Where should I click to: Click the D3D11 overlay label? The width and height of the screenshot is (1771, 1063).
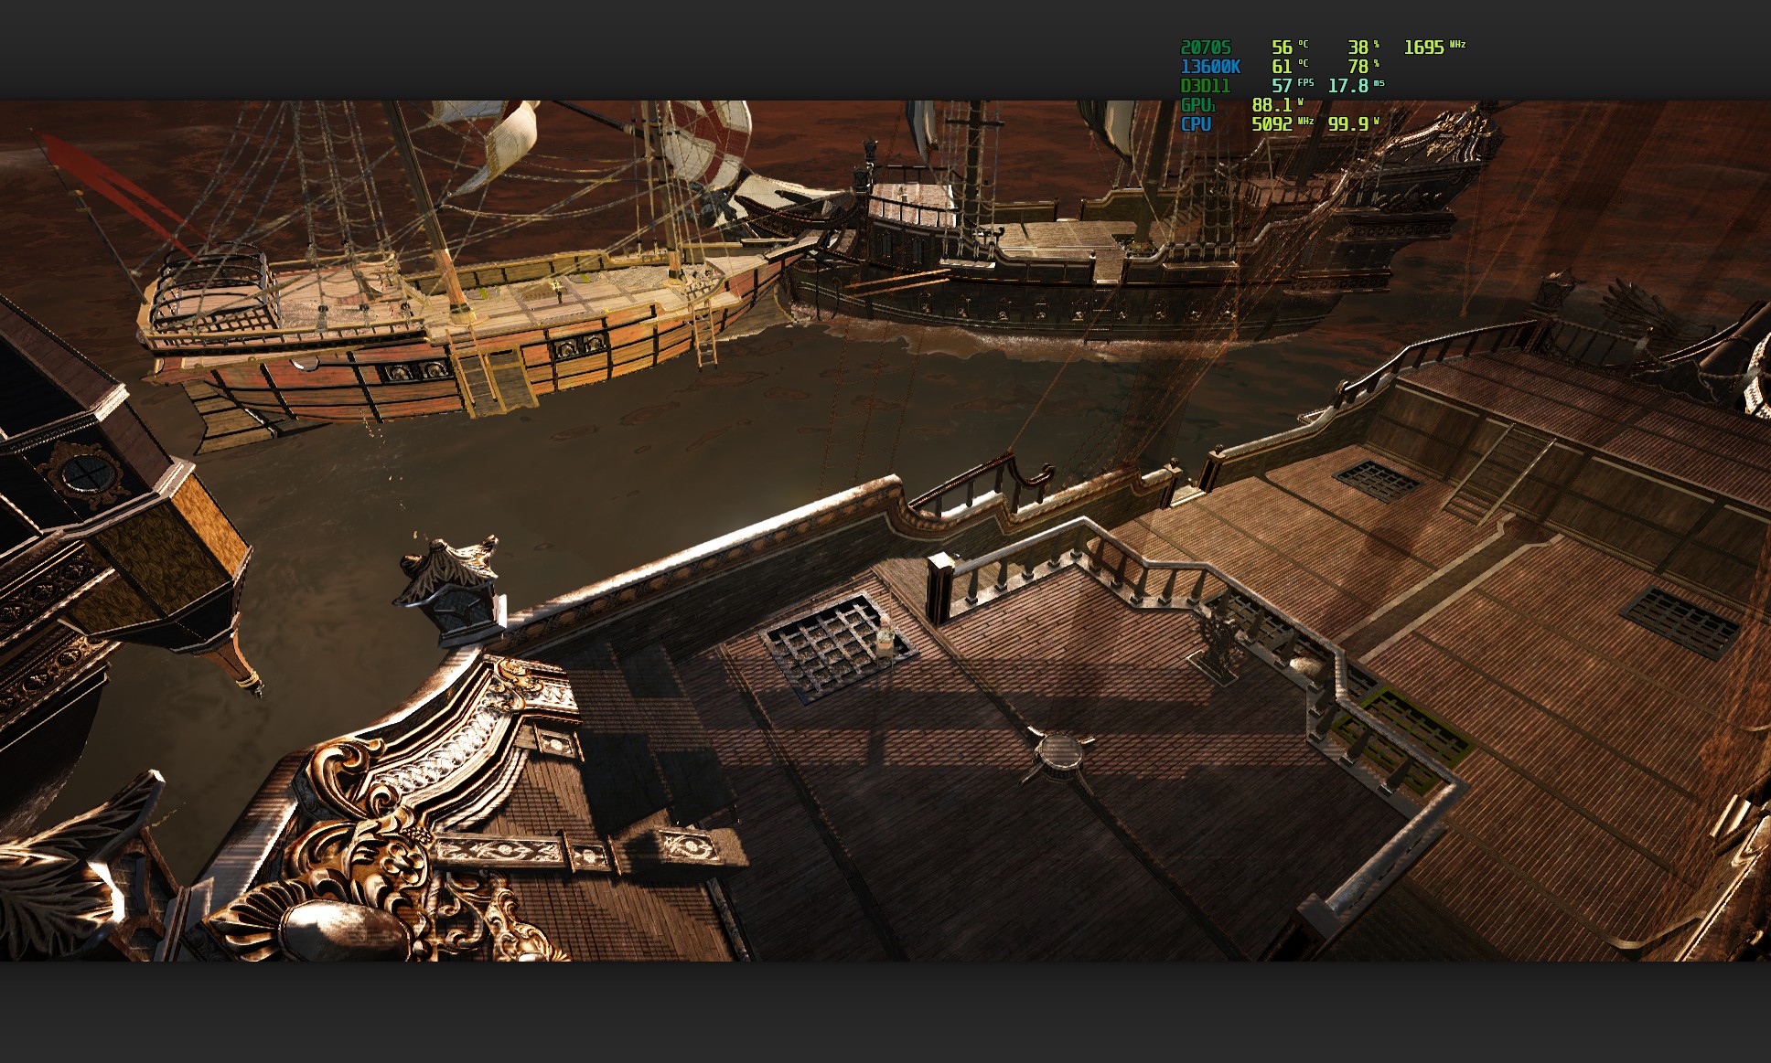(1205, 86)
